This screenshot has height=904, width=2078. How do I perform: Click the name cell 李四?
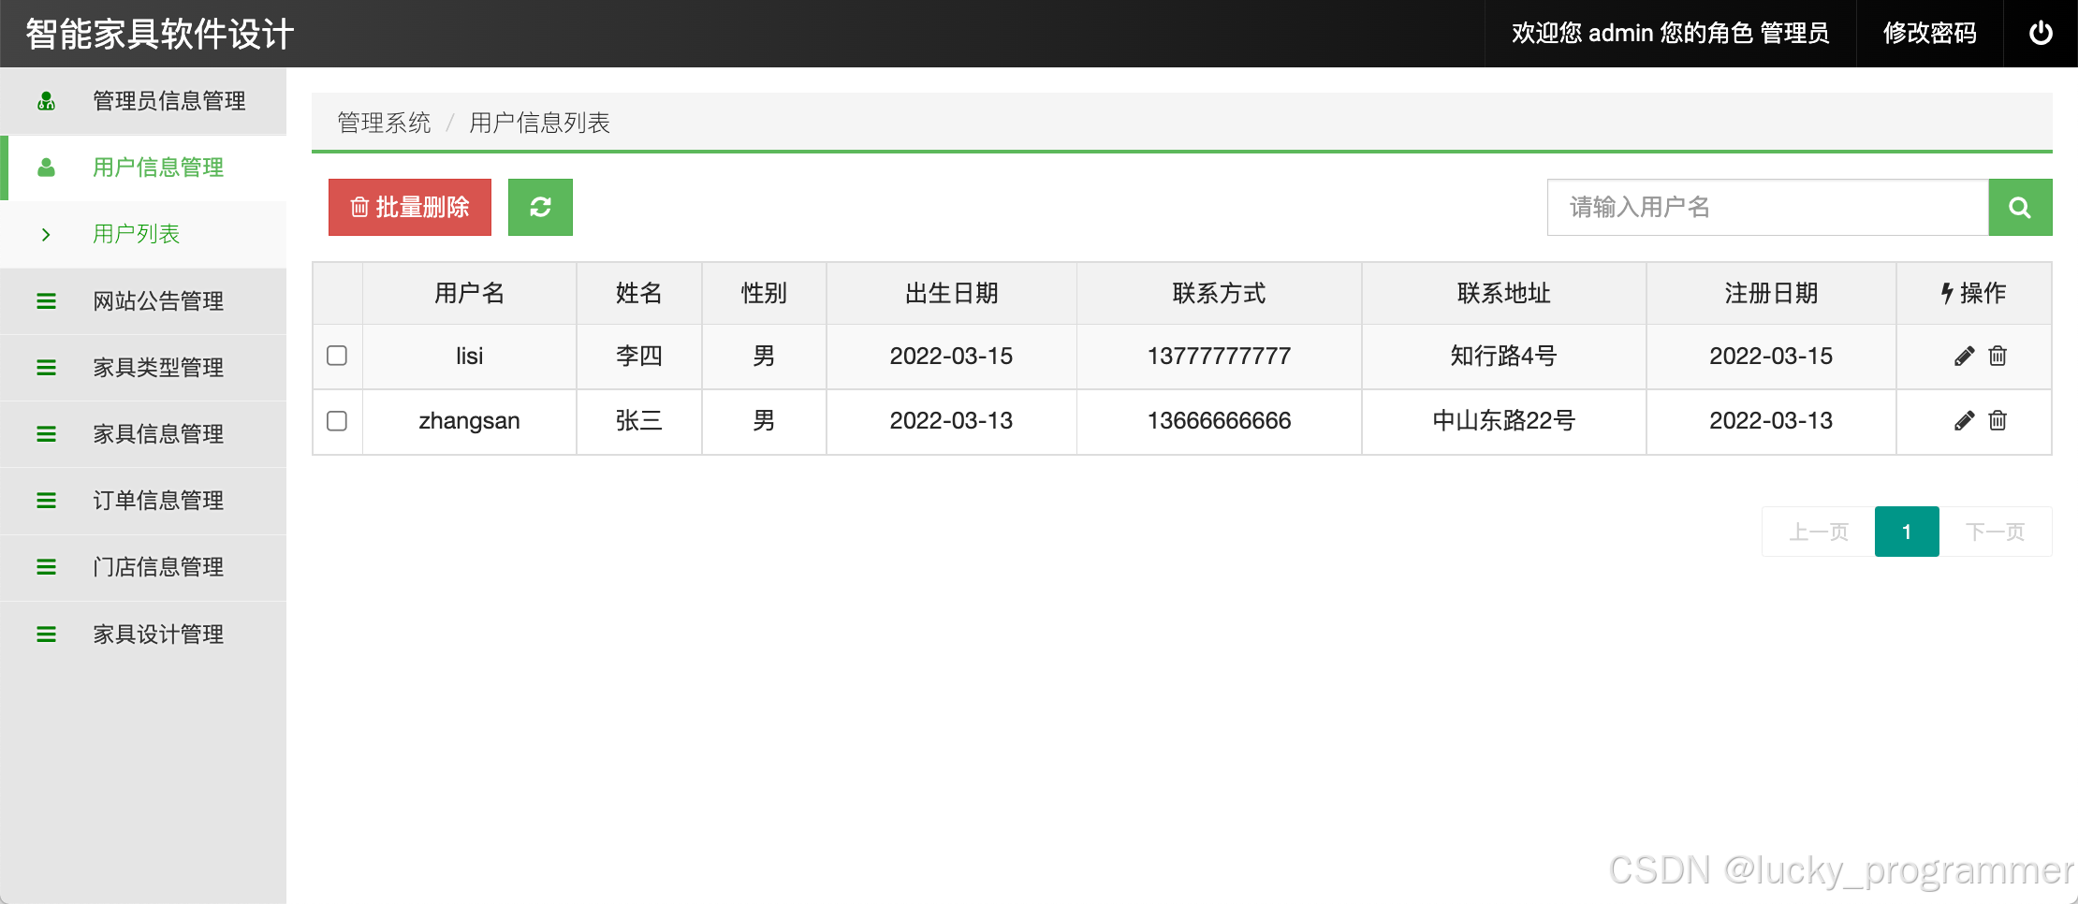638,356
